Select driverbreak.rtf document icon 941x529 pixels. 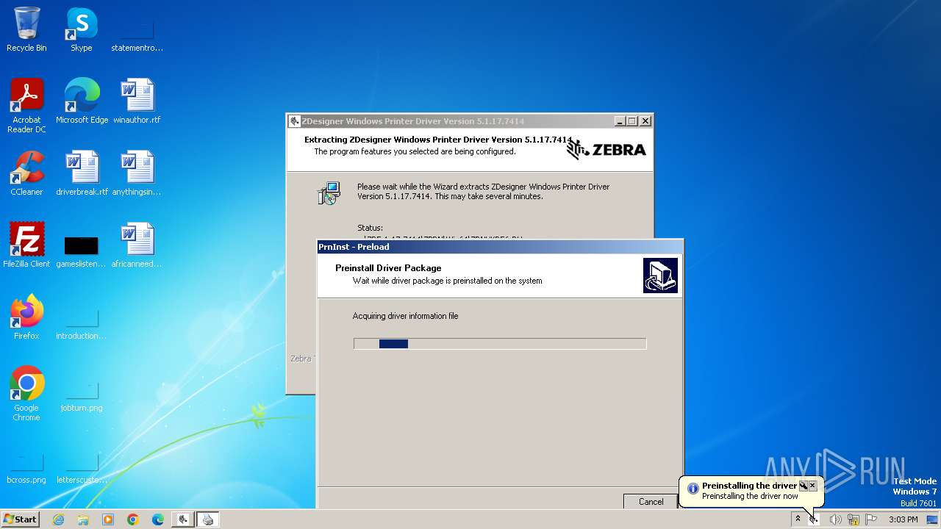click(82, 173)
